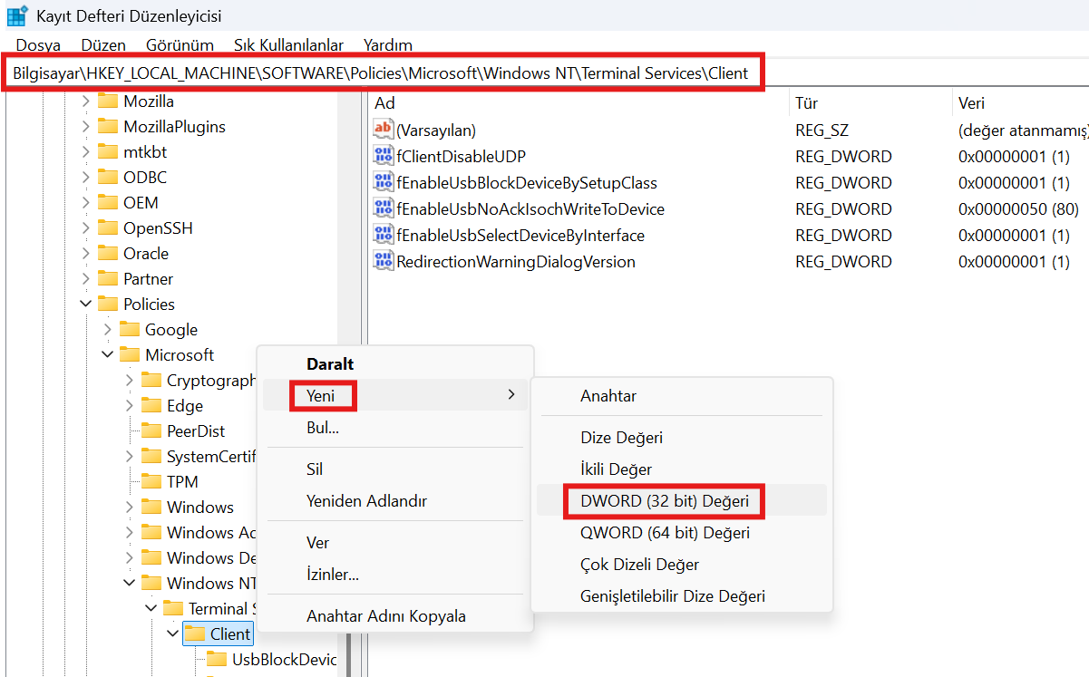Open the Görünüm menu

[x=180, y=44]
